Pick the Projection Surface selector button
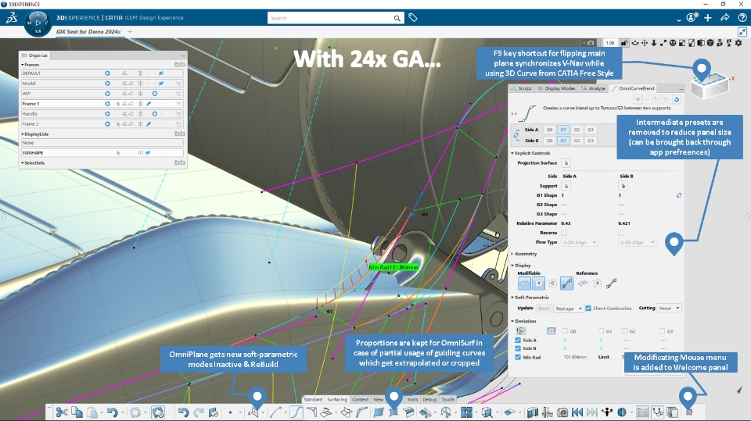The width and height of the screenshot is (751, 421). (x=566, y=163)
